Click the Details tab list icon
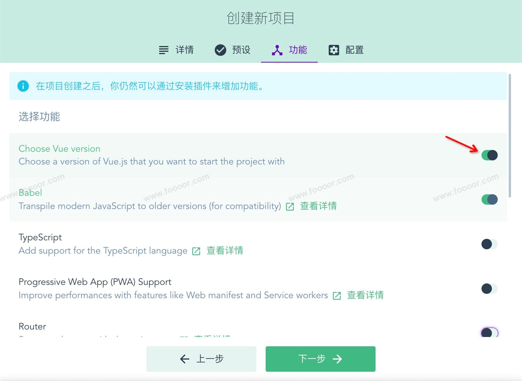 pos(163,50)
